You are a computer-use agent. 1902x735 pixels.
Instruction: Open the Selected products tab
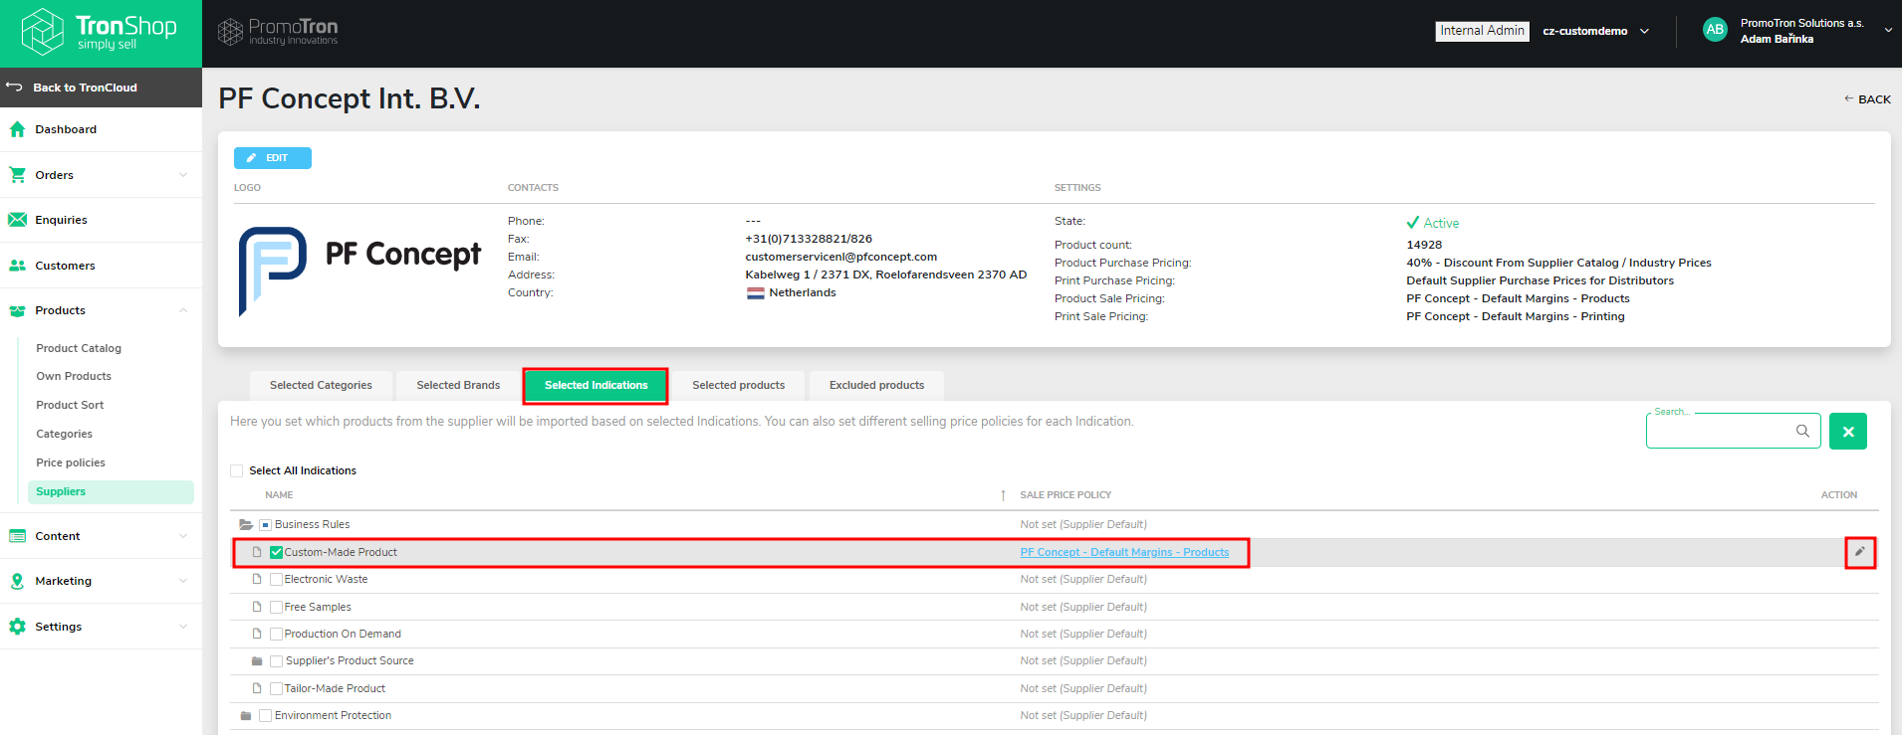(738, 385)
